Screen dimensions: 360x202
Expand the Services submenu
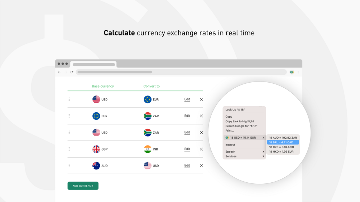(x=244, y=156)
